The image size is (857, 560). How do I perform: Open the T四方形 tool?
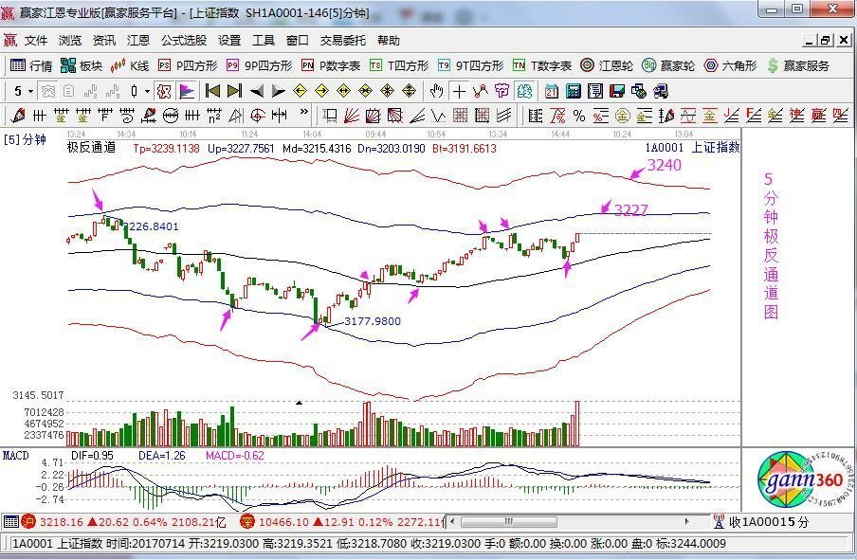point(398,65)
